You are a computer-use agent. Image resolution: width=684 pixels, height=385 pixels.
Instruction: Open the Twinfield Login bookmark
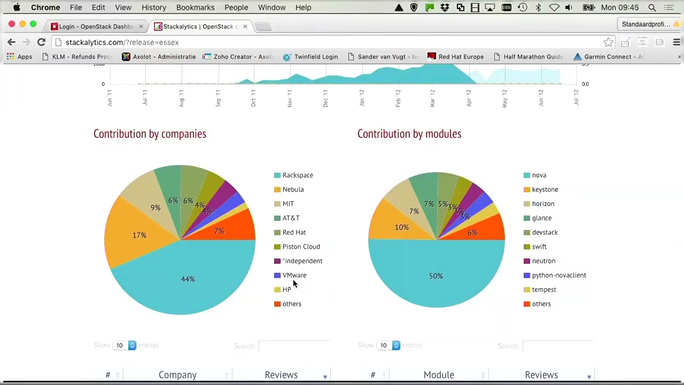pyautogui.click(x=310, y=57)
